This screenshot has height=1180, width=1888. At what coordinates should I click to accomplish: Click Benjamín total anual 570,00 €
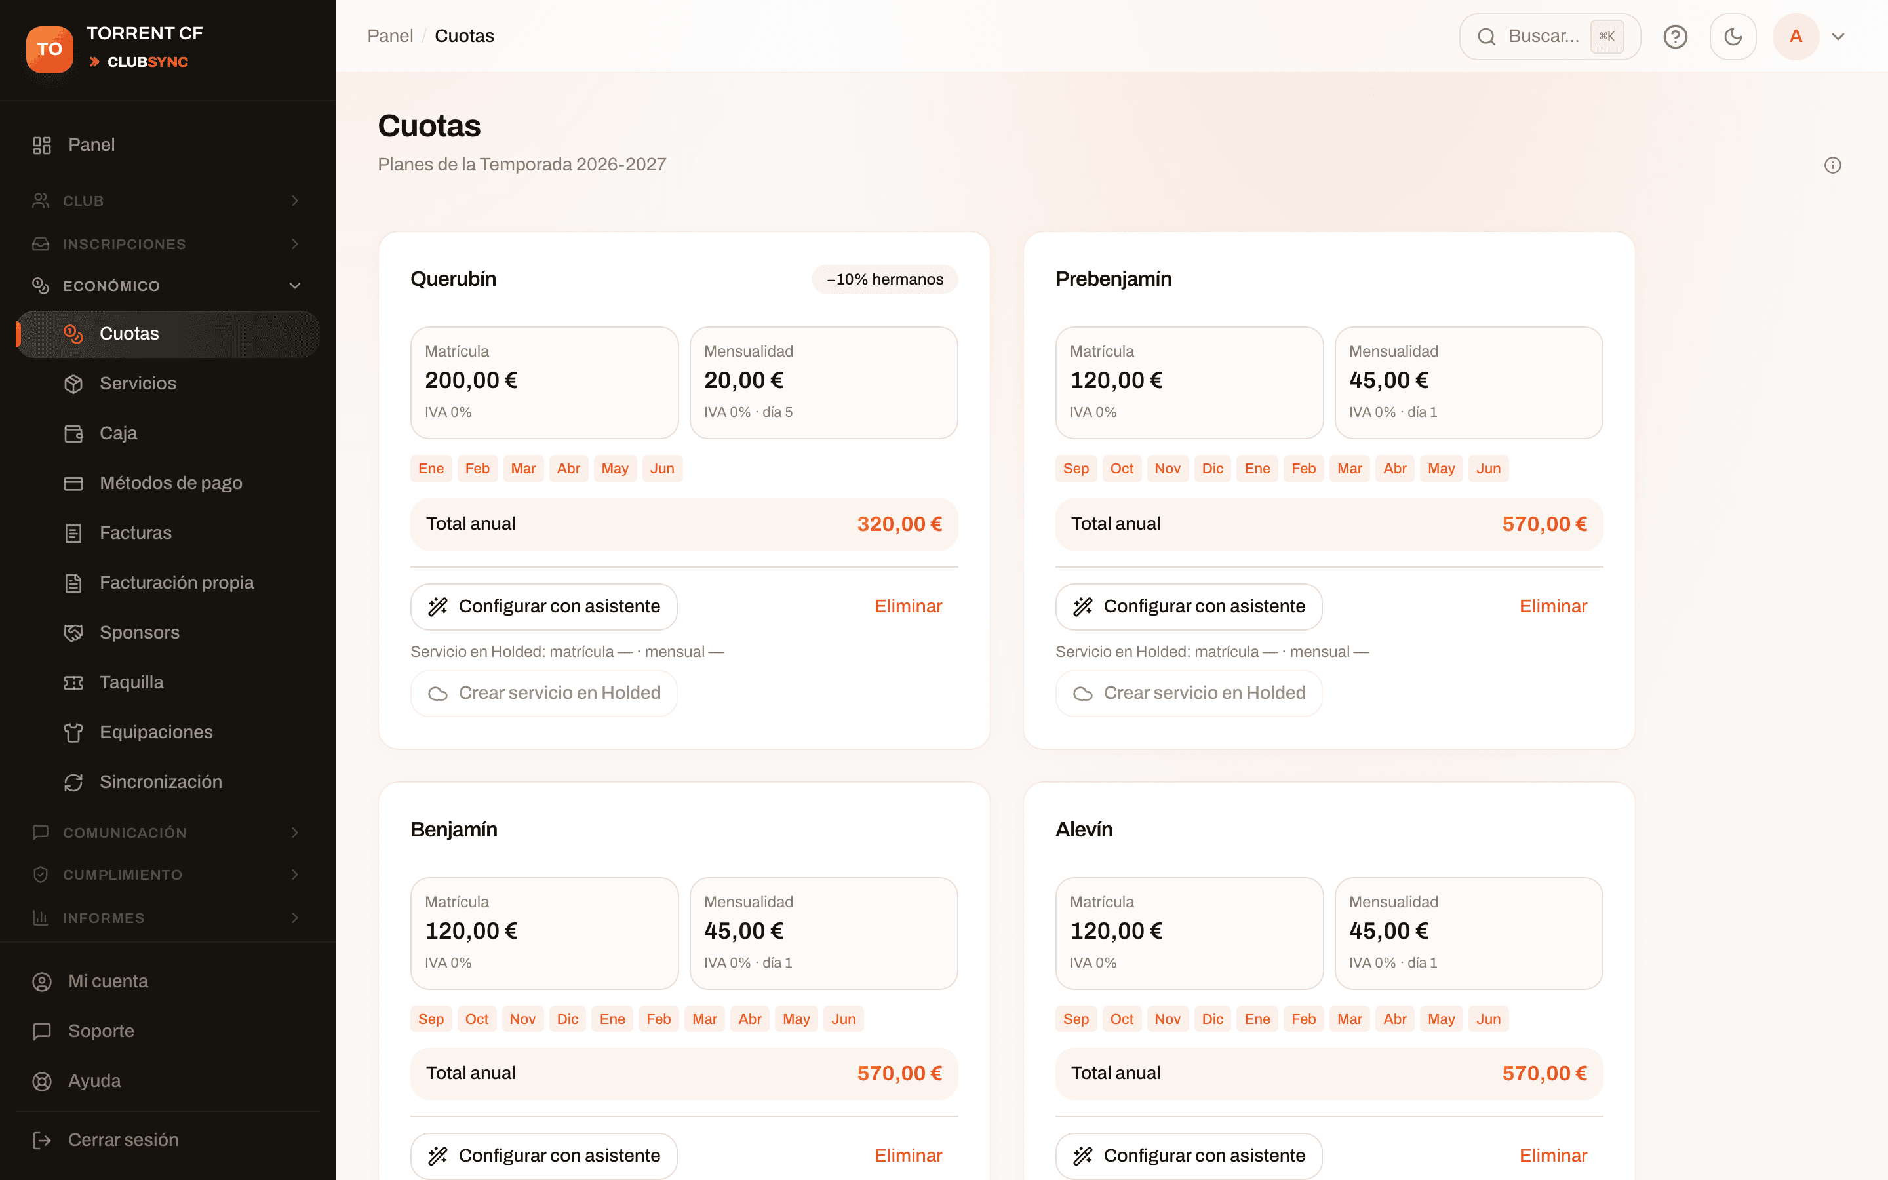684,1074
